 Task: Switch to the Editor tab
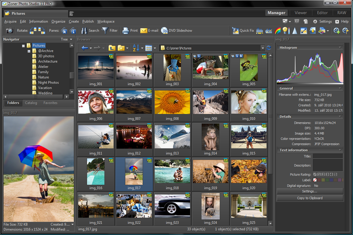pos(322,12)
